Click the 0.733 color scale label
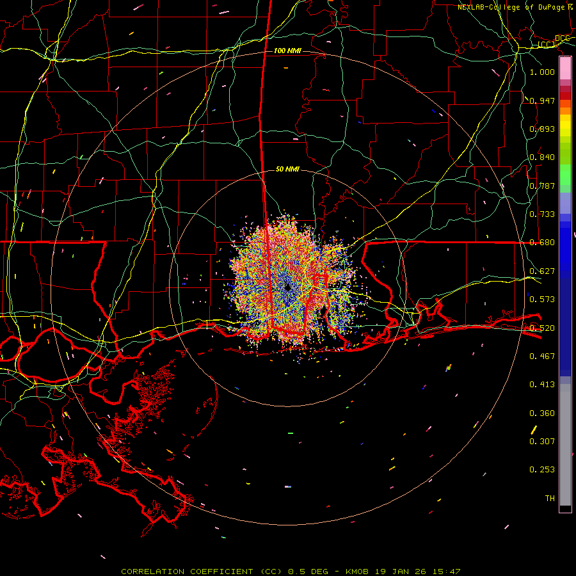 542,214
